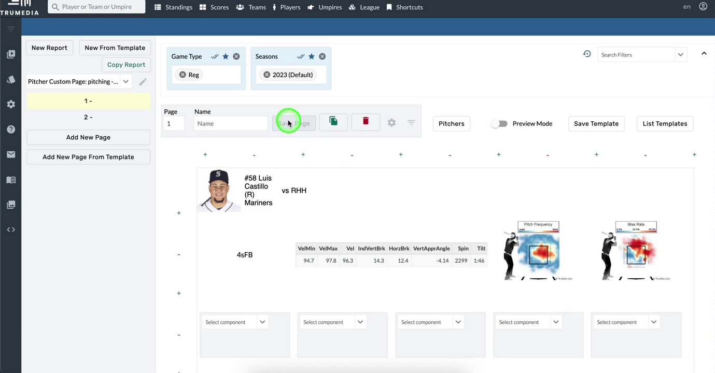Open settings gear in the left sidebar
715x373 pixels.
pos(11,104)
